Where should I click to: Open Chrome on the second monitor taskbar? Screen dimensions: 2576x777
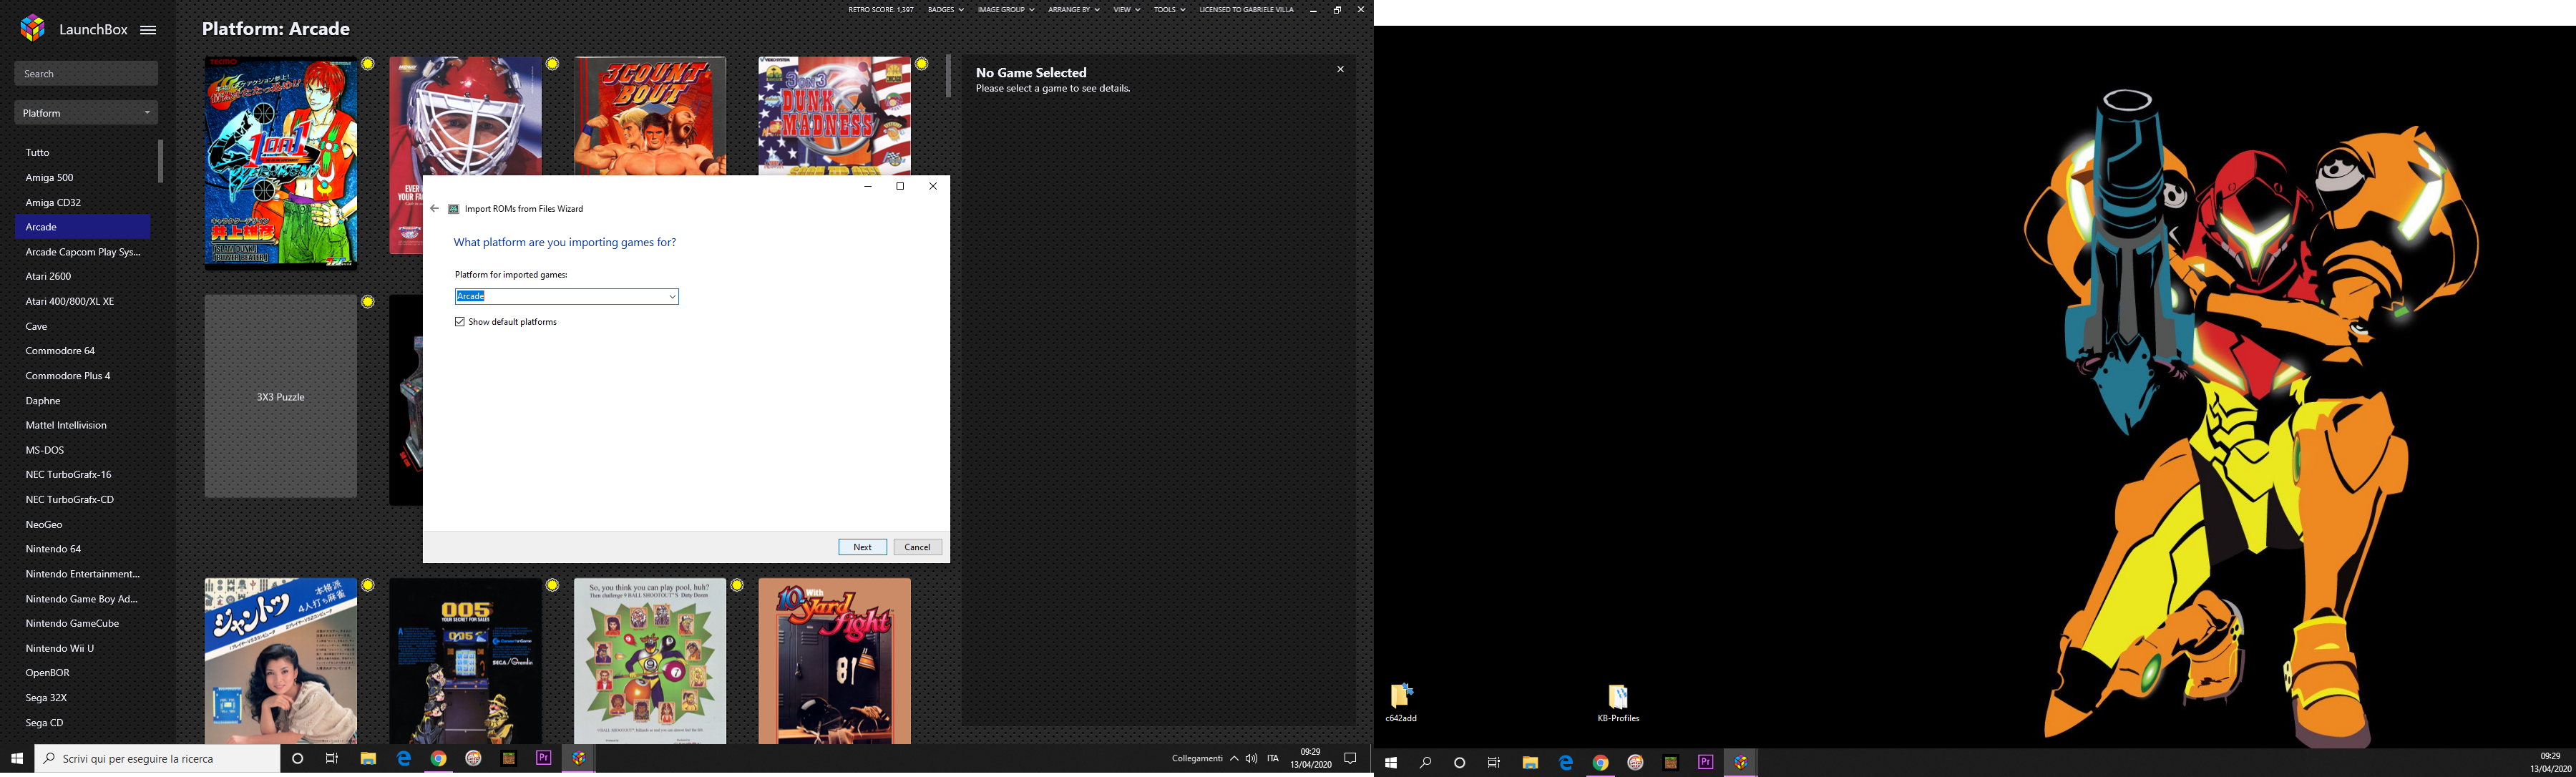pyautogui.click(x=1600, y=763)
